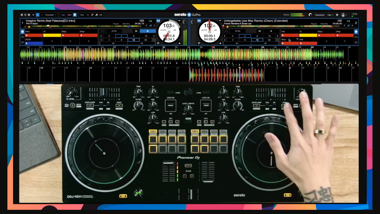Viewport: 380px width, 214px height.
Task: Open the settings gear in Serato
Action: pos(337,15)
